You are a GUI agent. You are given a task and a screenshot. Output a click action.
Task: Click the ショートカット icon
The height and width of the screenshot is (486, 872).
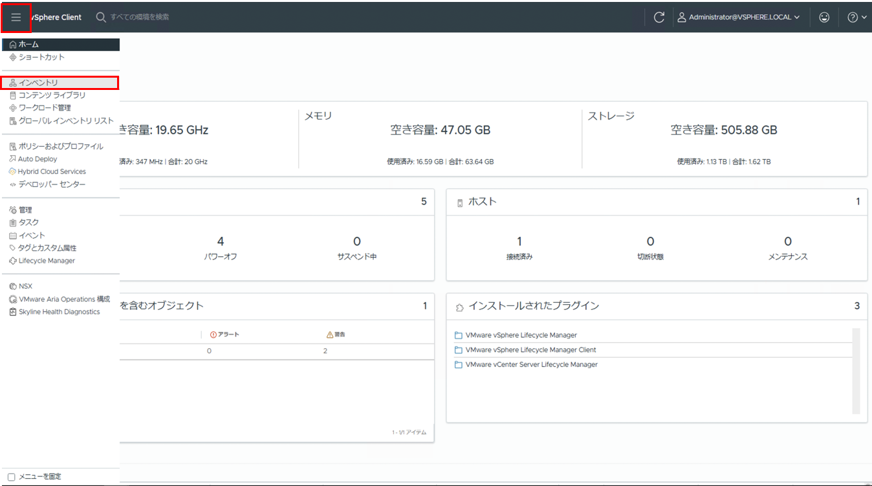point(13,57)
